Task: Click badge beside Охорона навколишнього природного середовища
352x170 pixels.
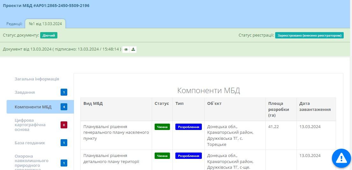Action: 64,163
